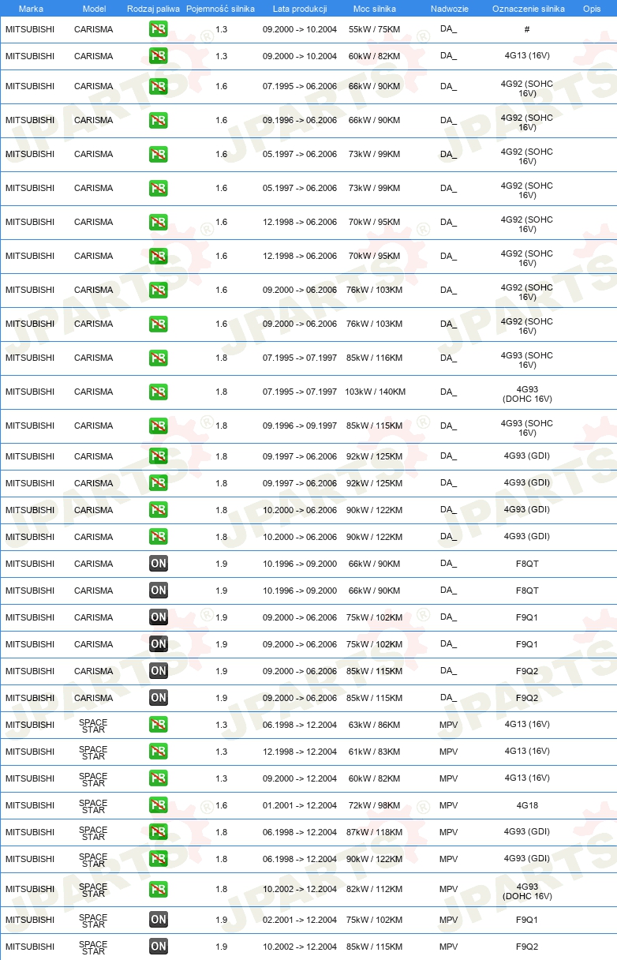Click the Pojemność silnika column header
This screenshot has height=960, width=617.
221,9
